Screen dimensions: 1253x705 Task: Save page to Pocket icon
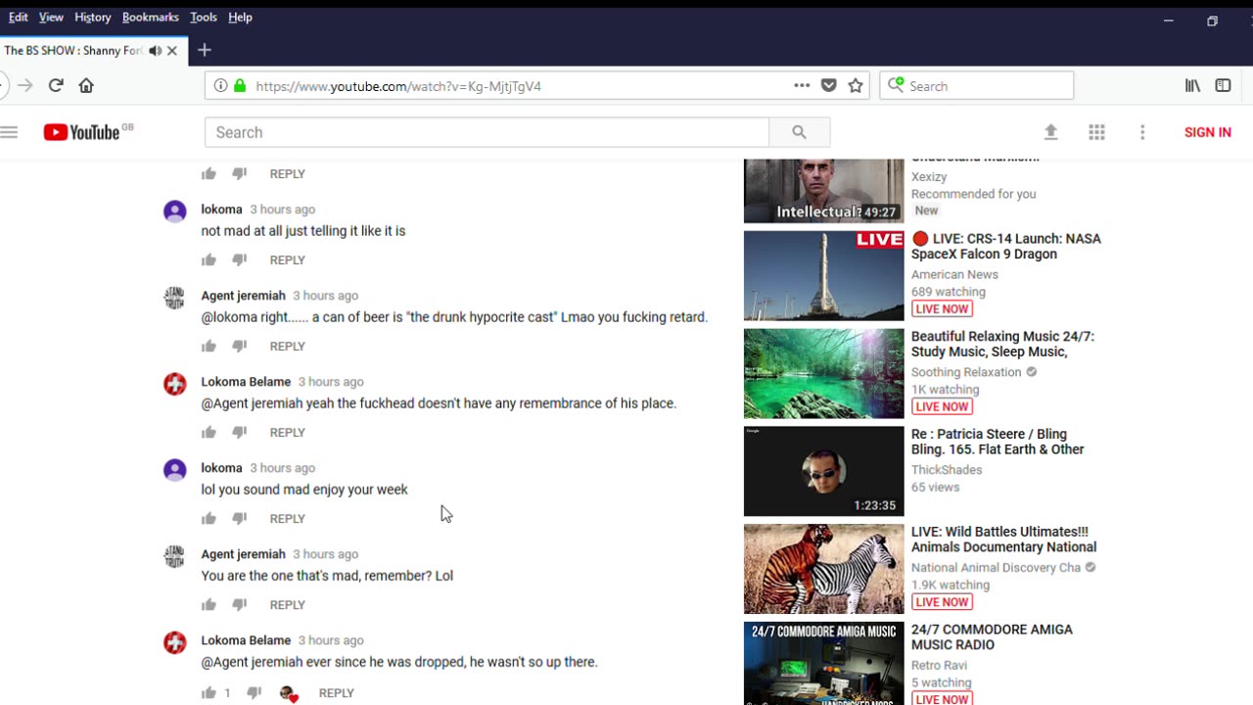pos(829,85)
